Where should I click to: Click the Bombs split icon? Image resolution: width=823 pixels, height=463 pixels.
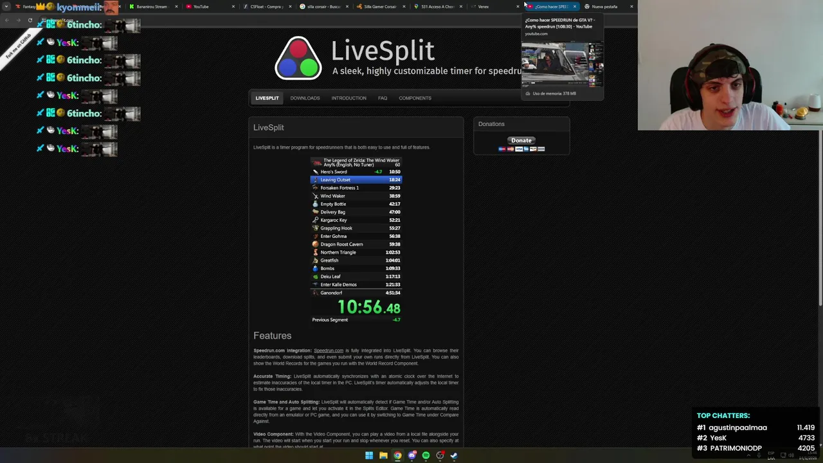[x=315, y=268]
